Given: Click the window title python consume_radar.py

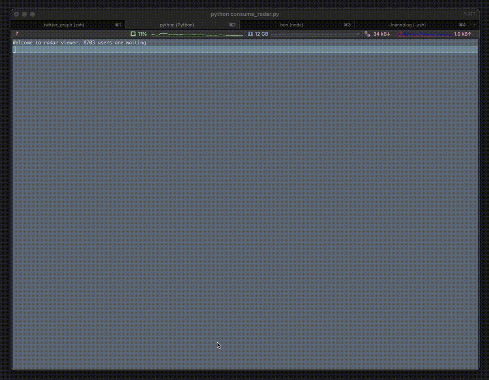Looking at the screenshot, I should (x=244, y=14).
